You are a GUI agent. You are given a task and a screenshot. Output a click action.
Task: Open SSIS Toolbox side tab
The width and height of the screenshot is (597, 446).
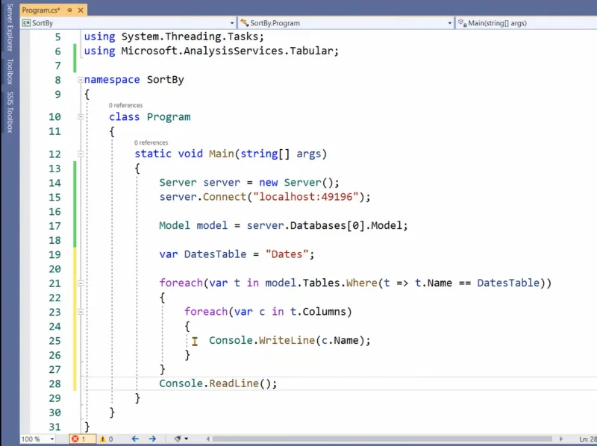(x=10, y=113)
